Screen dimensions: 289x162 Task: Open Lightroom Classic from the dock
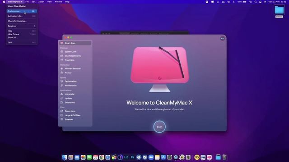point(126,157)
